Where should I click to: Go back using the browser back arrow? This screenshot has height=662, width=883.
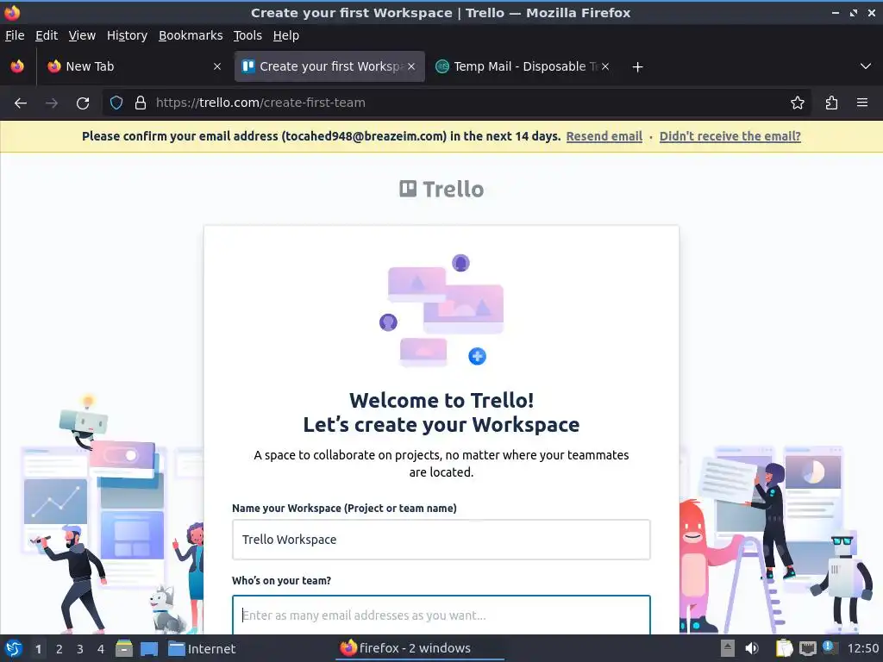point(21,103)
